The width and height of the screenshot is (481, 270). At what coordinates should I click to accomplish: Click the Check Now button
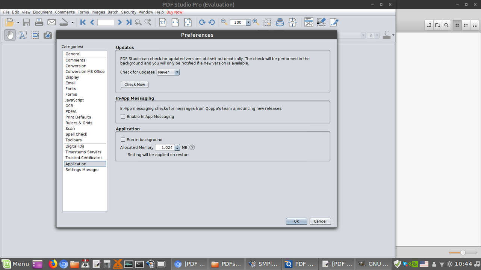coord(135,84)
